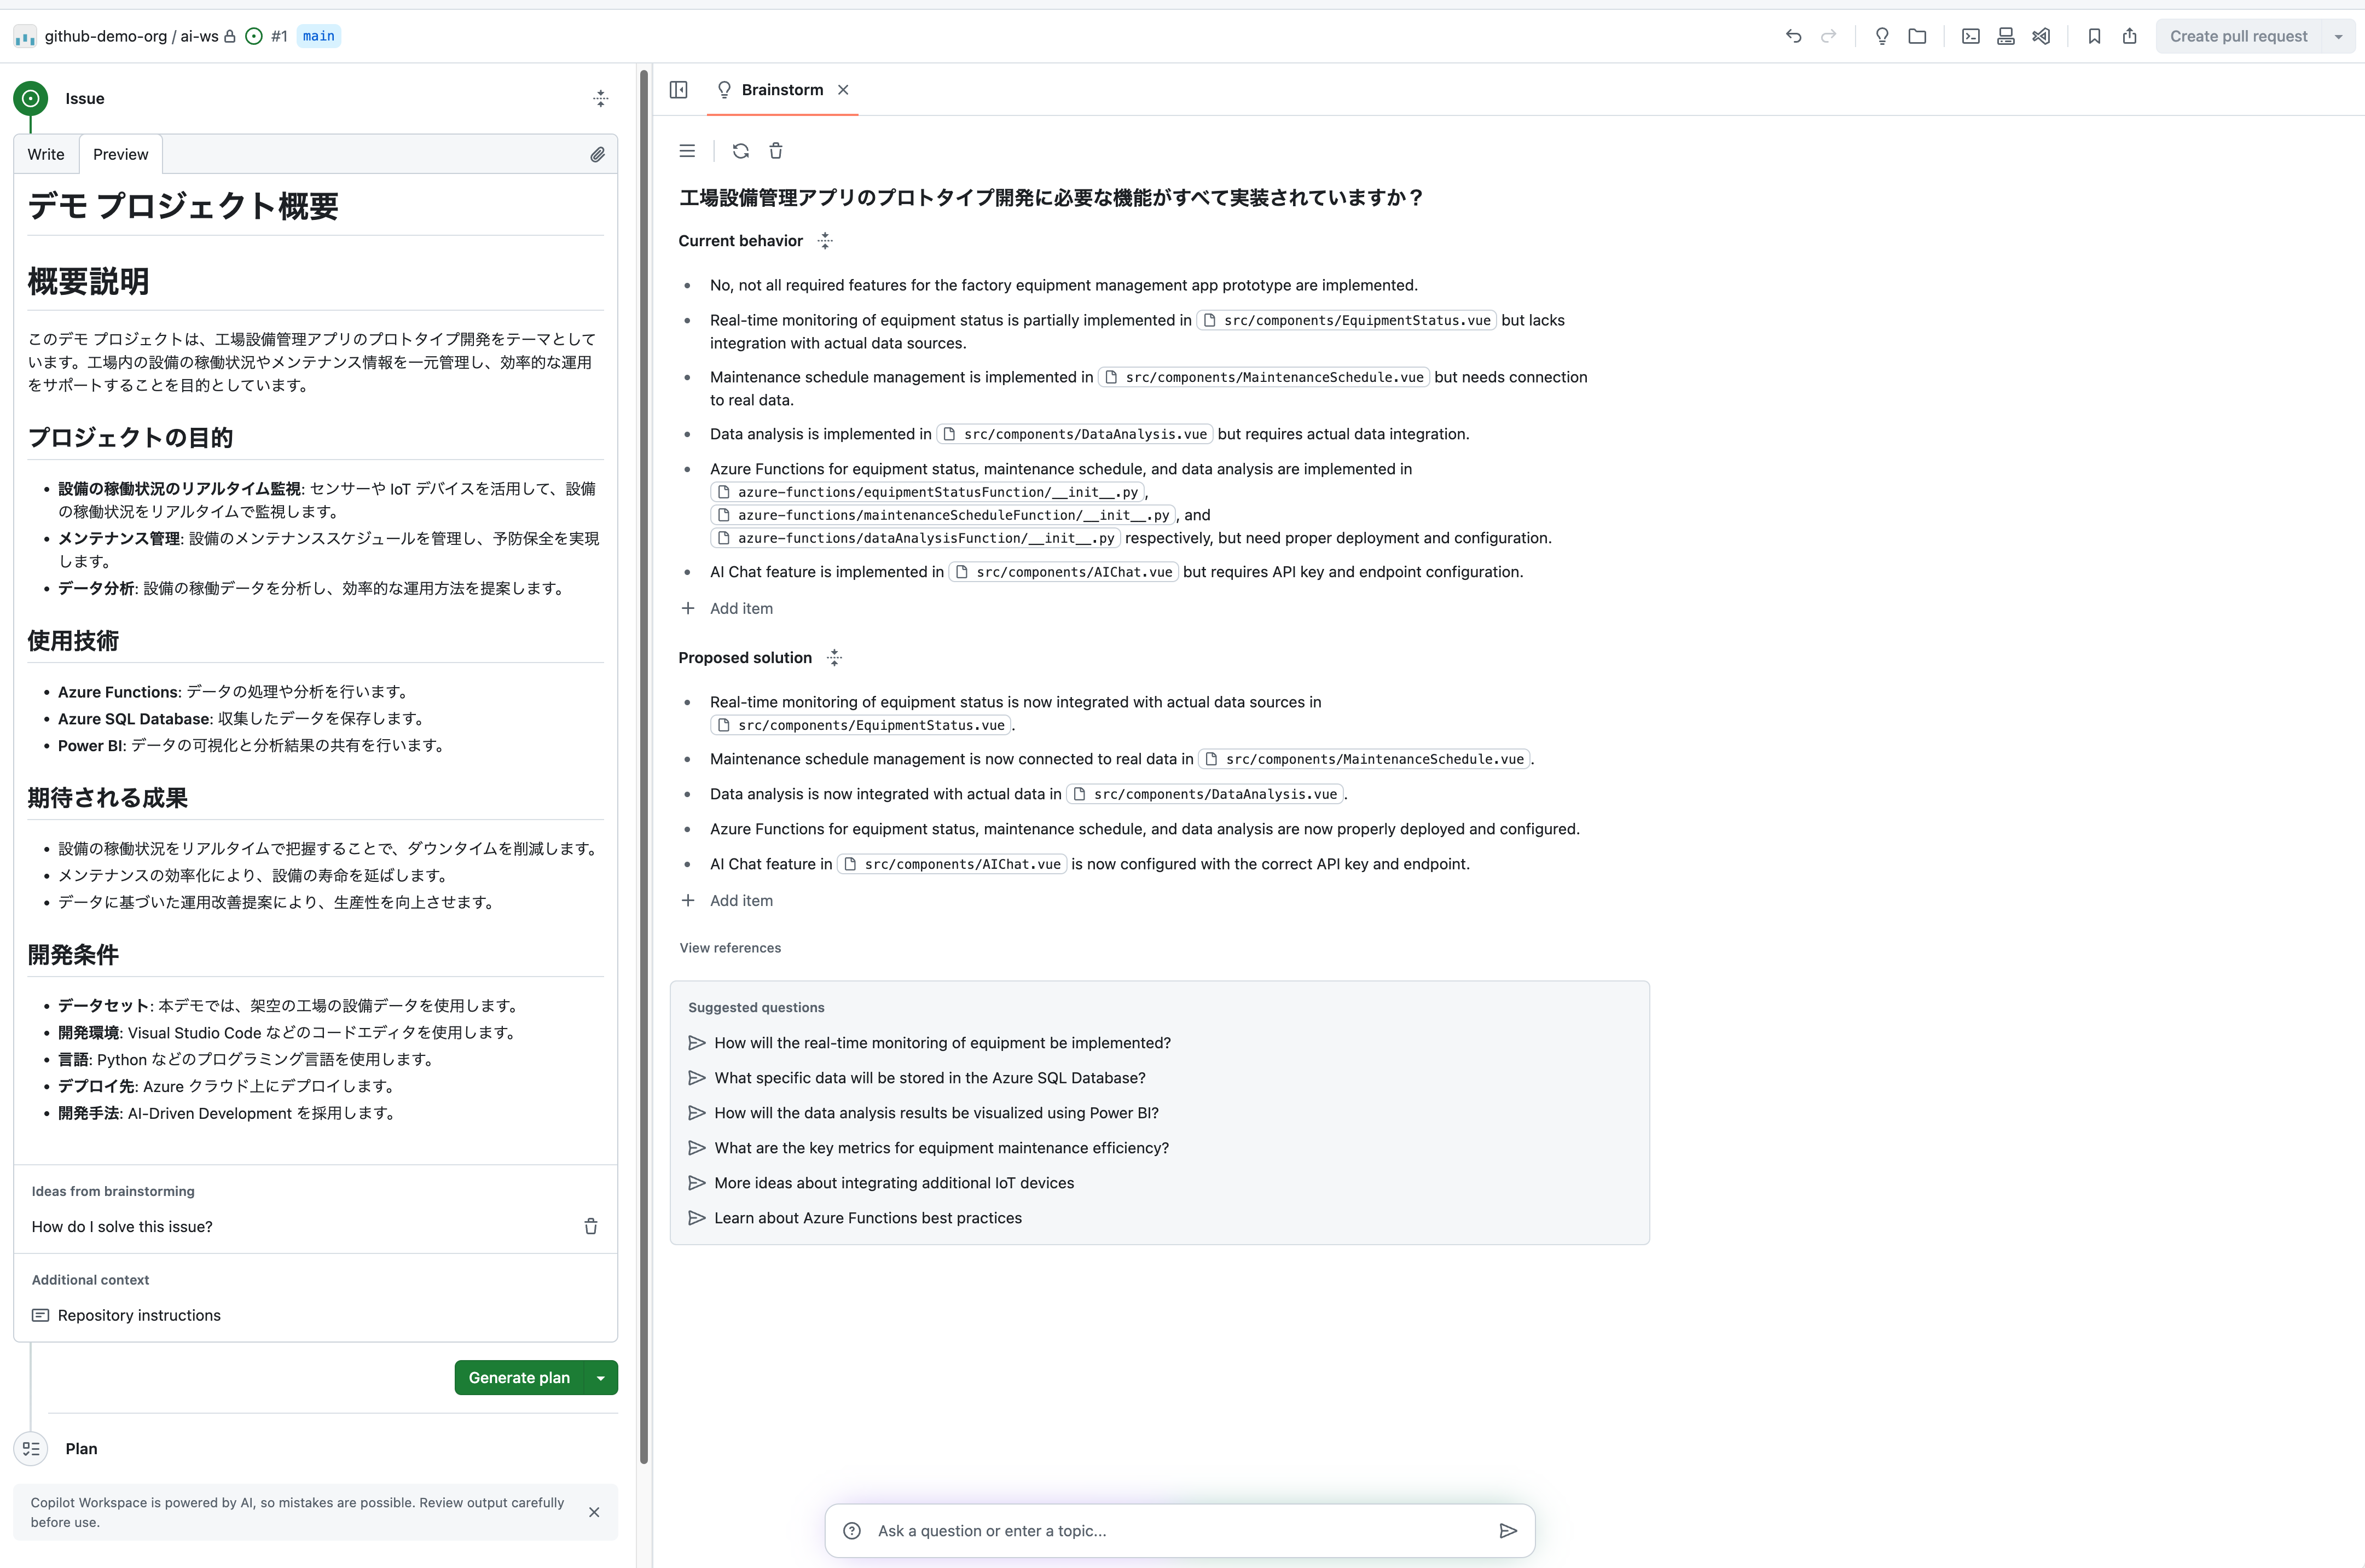
Task: Open MaintenanceSchedule.vue chip in Proposed solution
Action: (x=1364, y=759)
